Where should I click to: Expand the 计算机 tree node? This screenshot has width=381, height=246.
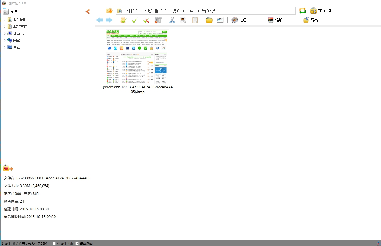pos(5,33)
